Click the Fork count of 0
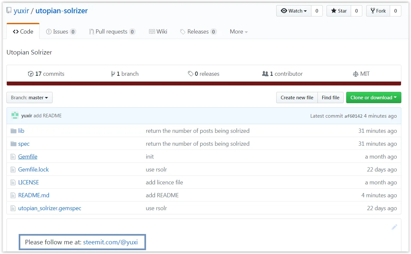Screen dimensions: 411x254 tap(396, 11)
